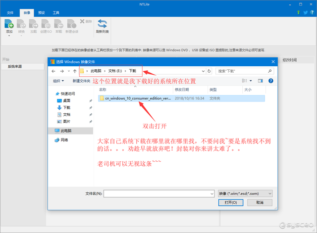Click the Load (加载) toolbar icon
Image resolution: width=317 pixels, height=233 pixels.
(x=34, y=24)
